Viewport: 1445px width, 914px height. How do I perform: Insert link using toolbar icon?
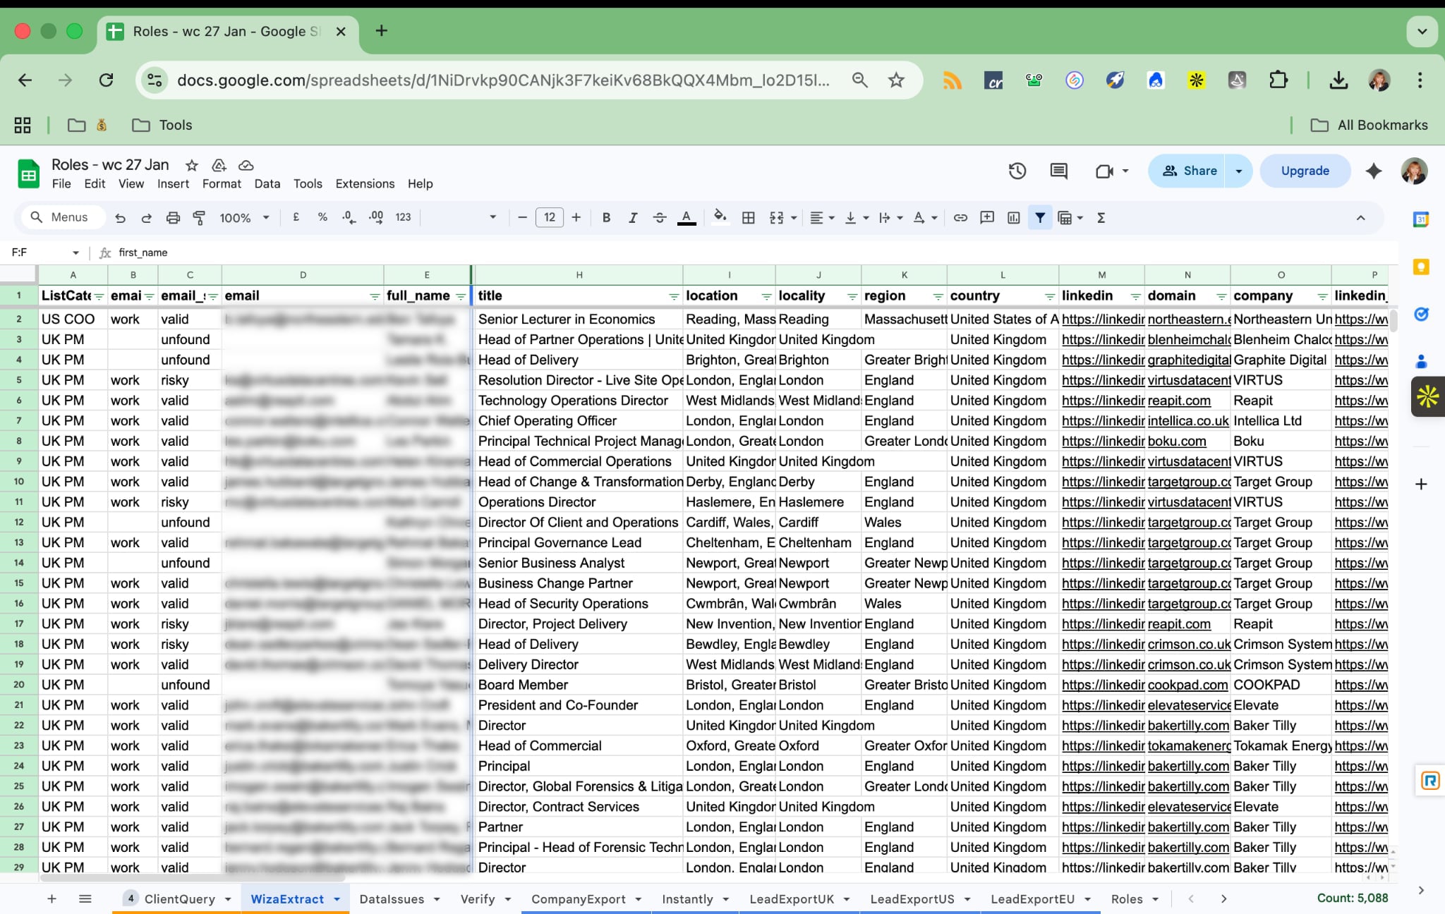pos(960,218)
